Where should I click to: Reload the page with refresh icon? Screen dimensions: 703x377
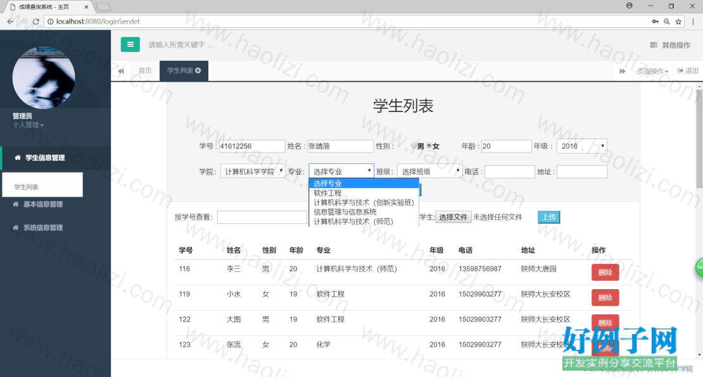tap(36, 22)
